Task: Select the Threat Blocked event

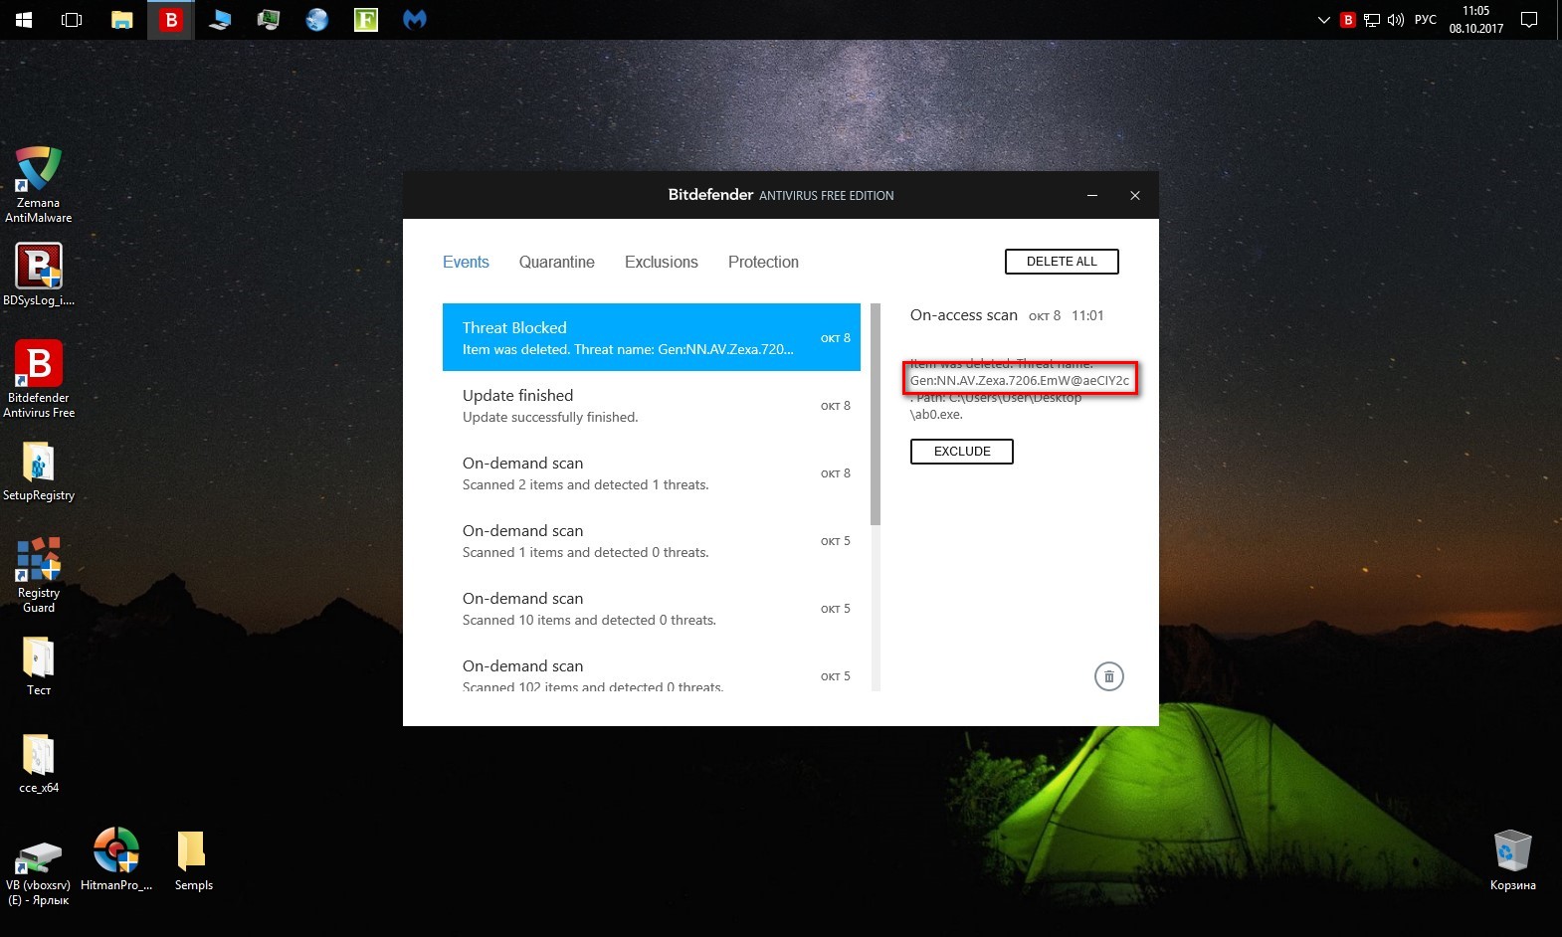Action: (x=652, y=337)
